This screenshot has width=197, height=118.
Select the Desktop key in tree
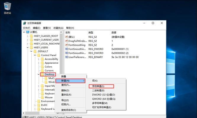coord(49,74)
